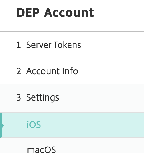Click the word DEP in the title
Viewport: 144px width, 153px height.
[28, 13]
